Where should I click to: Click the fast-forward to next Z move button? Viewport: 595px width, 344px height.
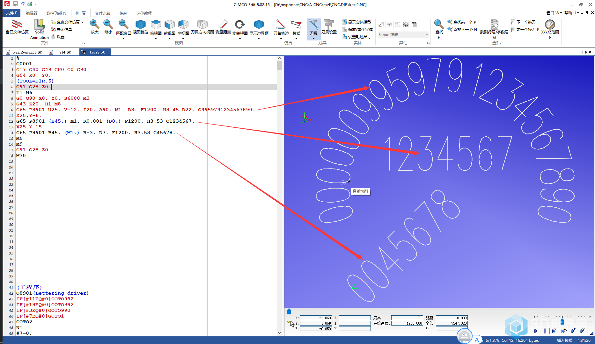[x=573, y=331]
